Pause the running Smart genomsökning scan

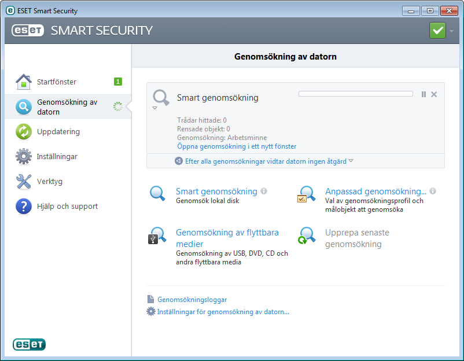coord(424,94)
